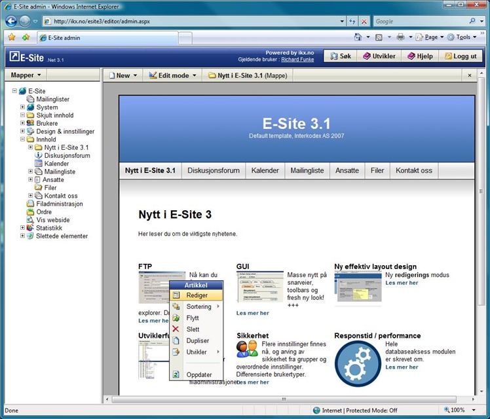The height and width of the screenshot is (419, 490).
Task: Click the Vis webside icon in the tree
Action: [30, 220]
